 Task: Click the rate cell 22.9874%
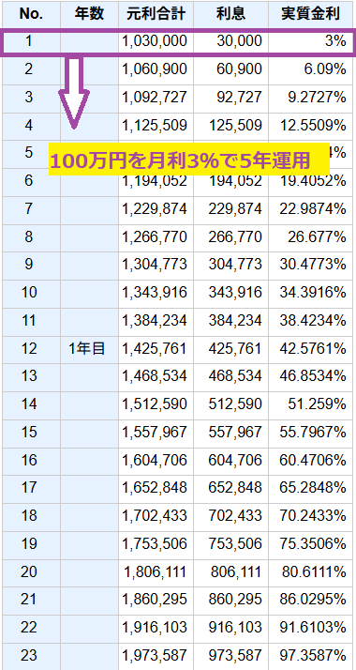[x=311, y=209]
